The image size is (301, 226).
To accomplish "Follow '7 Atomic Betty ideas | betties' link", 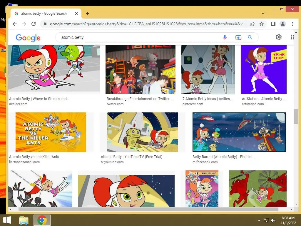I will (x=208, y=99).
